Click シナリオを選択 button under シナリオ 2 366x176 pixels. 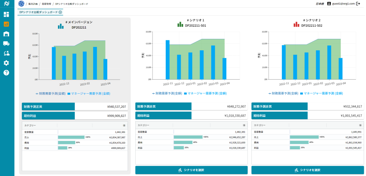point(308,170)
